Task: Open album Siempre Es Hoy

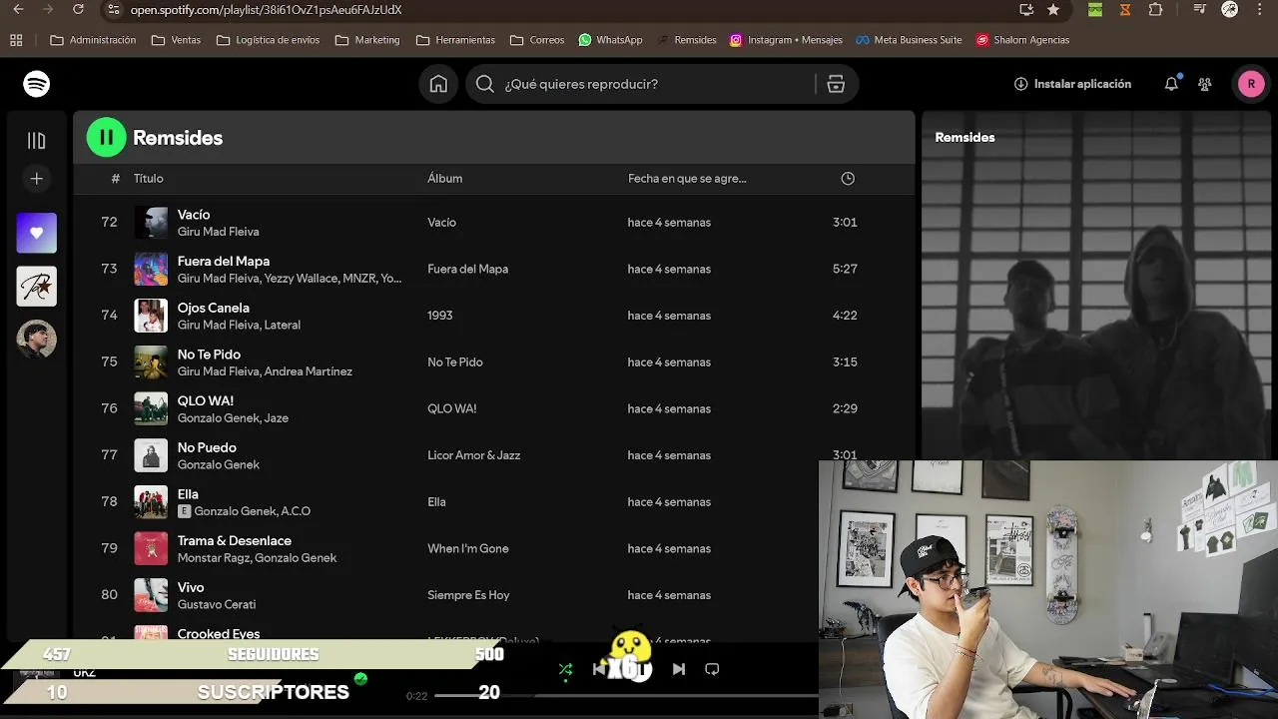Action: [468, 595]
